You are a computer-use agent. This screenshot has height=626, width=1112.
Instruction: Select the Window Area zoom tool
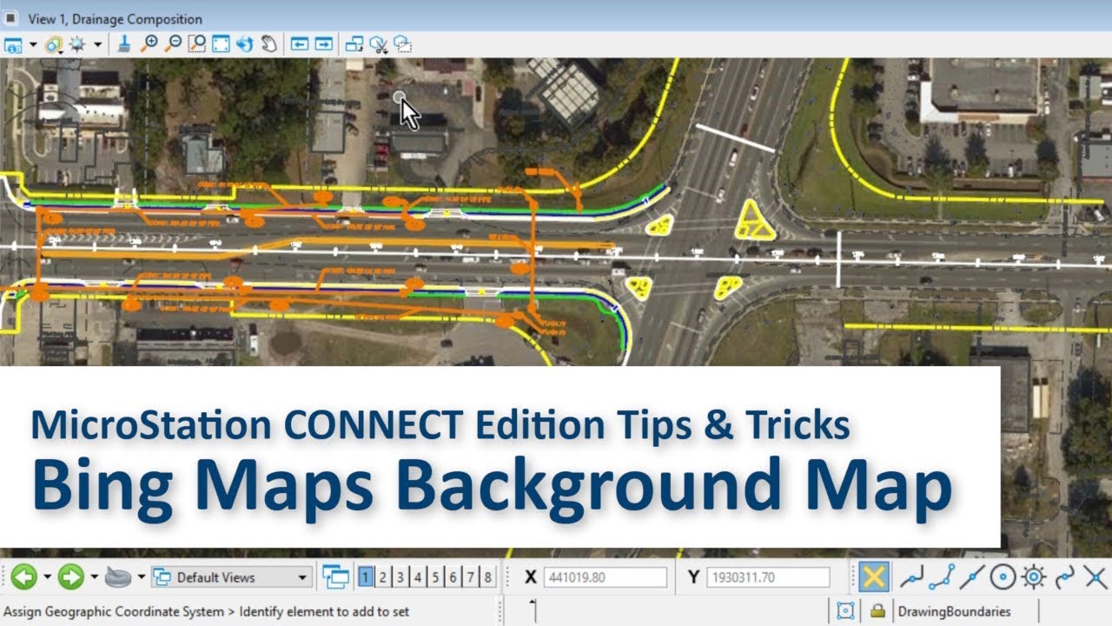[x=197, y=43]
